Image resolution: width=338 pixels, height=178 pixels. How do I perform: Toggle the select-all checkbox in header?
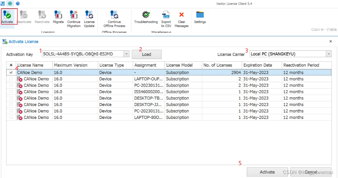click(11, 65)
